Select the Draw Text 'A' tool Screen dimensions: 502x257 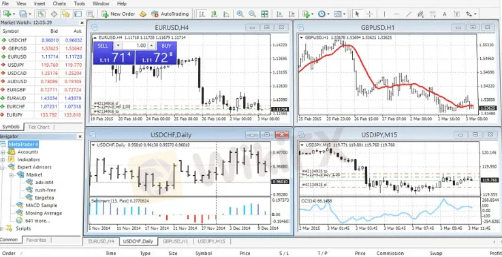tap(445, 14)
